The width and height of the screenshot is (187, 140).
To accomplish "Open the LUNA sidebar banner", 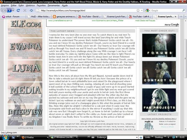I will [25, 71].
